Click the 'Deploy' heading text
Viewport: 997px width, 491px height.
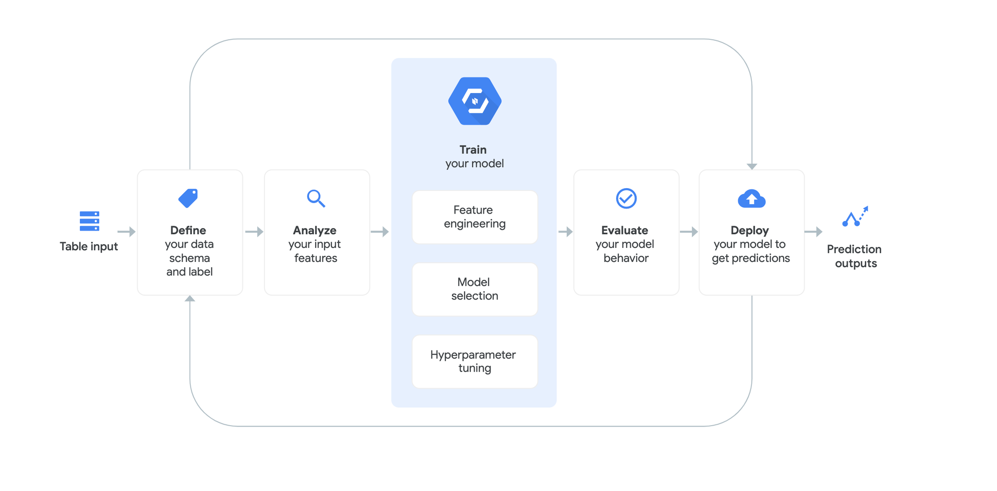750,230
